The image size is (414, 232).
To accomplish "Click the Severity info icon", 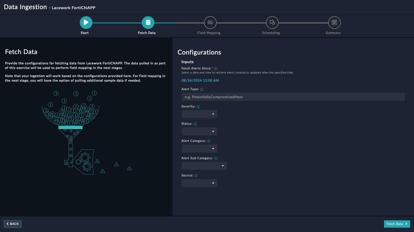I will [198, 107].
